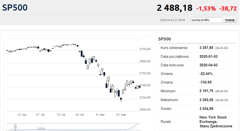Click the 13. sty date axis label
Screen dimensions: 240x131
tap(22, 115)
